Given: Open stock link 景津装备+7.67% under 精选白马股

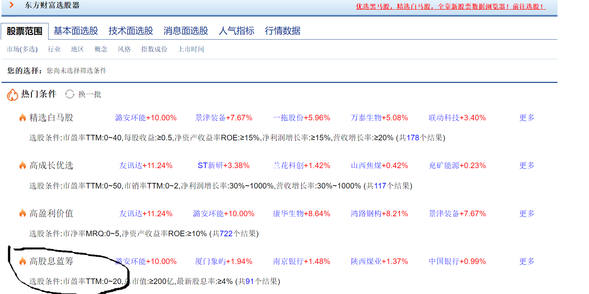Looking at the screenshot, I should pyautogui.click(x=224, y=118).
